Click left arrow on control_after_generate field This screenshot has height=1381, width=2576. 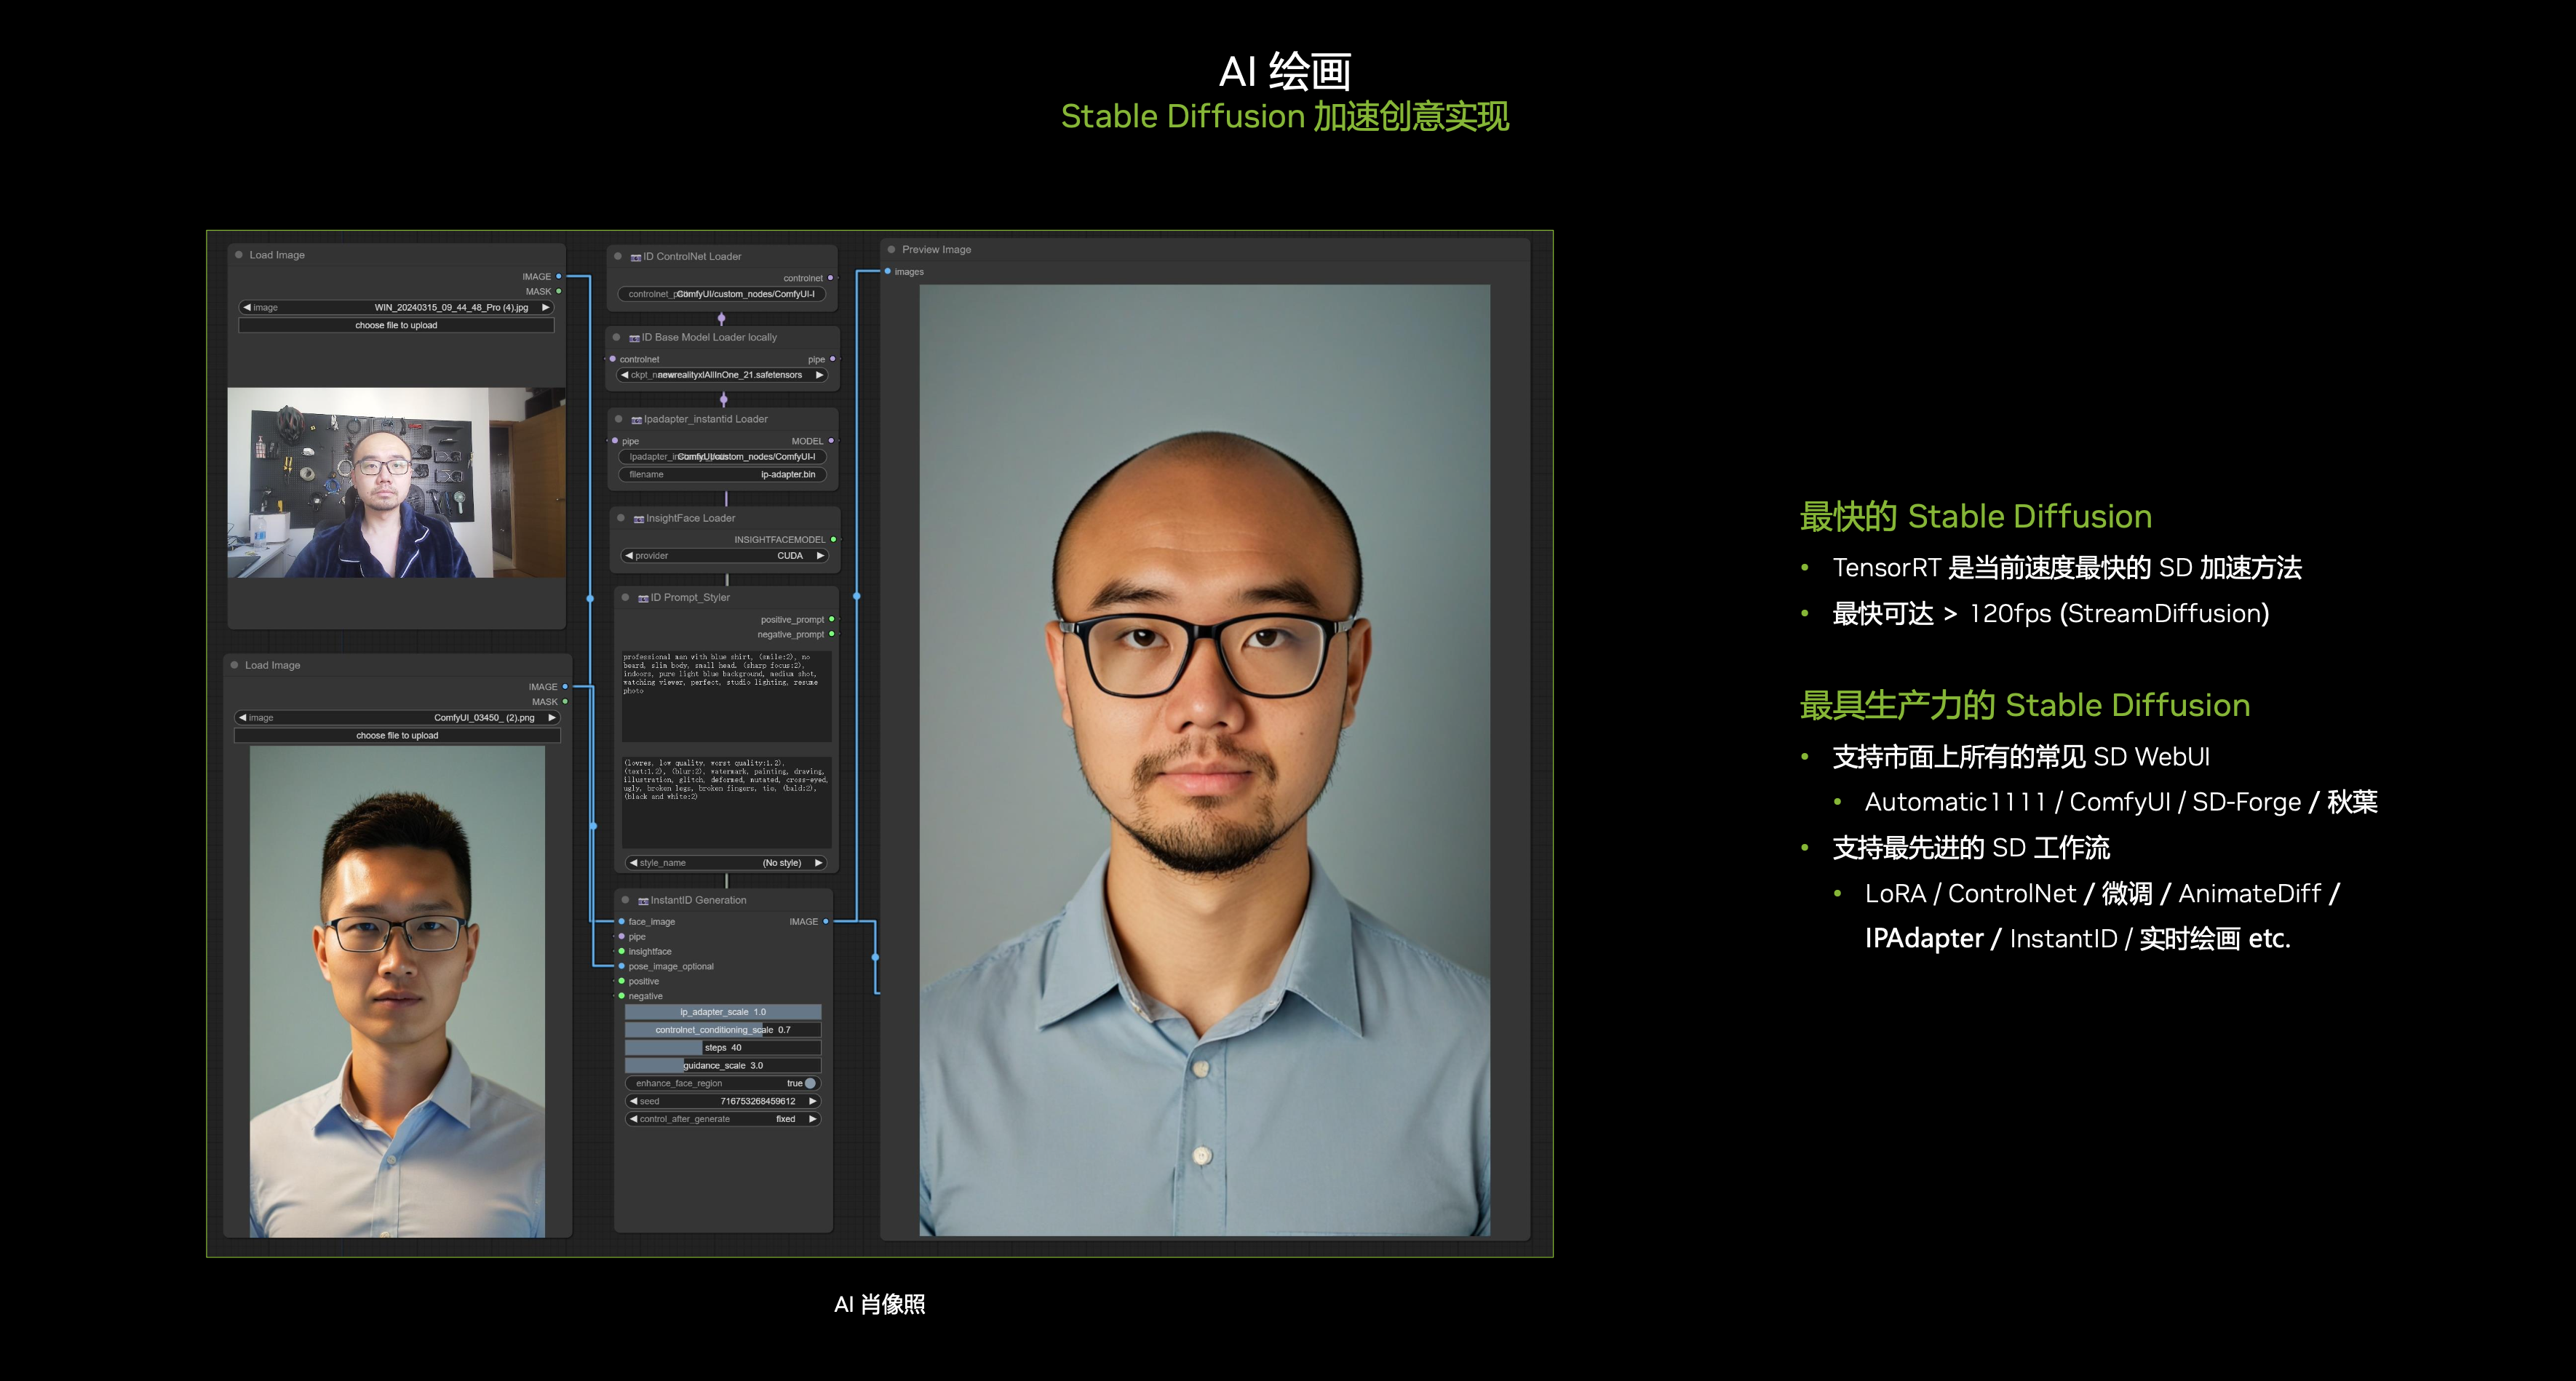tap(633, 1119)
